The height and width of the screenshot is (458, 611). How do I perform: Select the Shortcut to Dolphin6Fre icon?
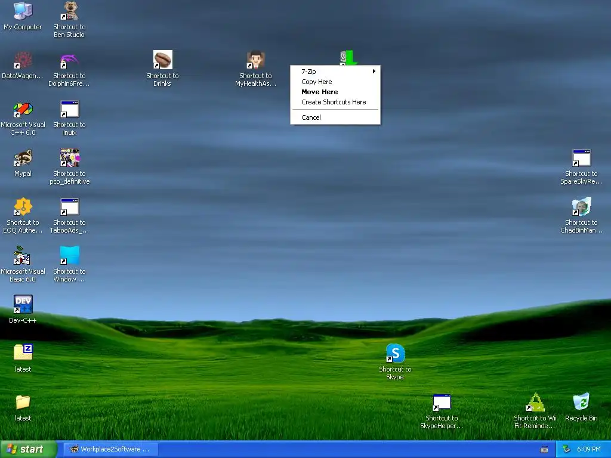[69, 60]
